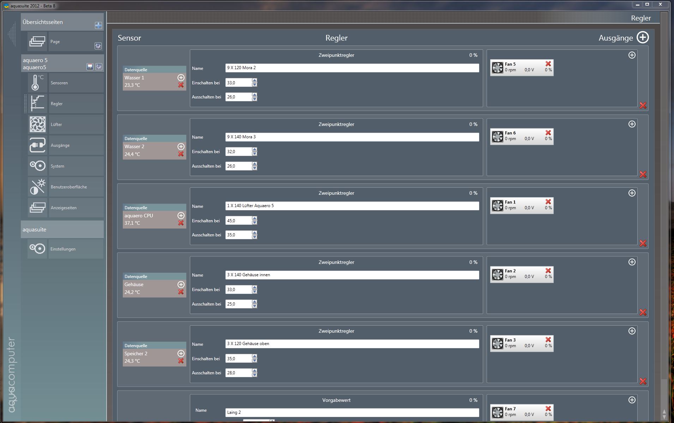This screenshot has height=423, width=674.
Task: Add output to 9 X 140 Mora 3 controller
Action: (632, 124)
